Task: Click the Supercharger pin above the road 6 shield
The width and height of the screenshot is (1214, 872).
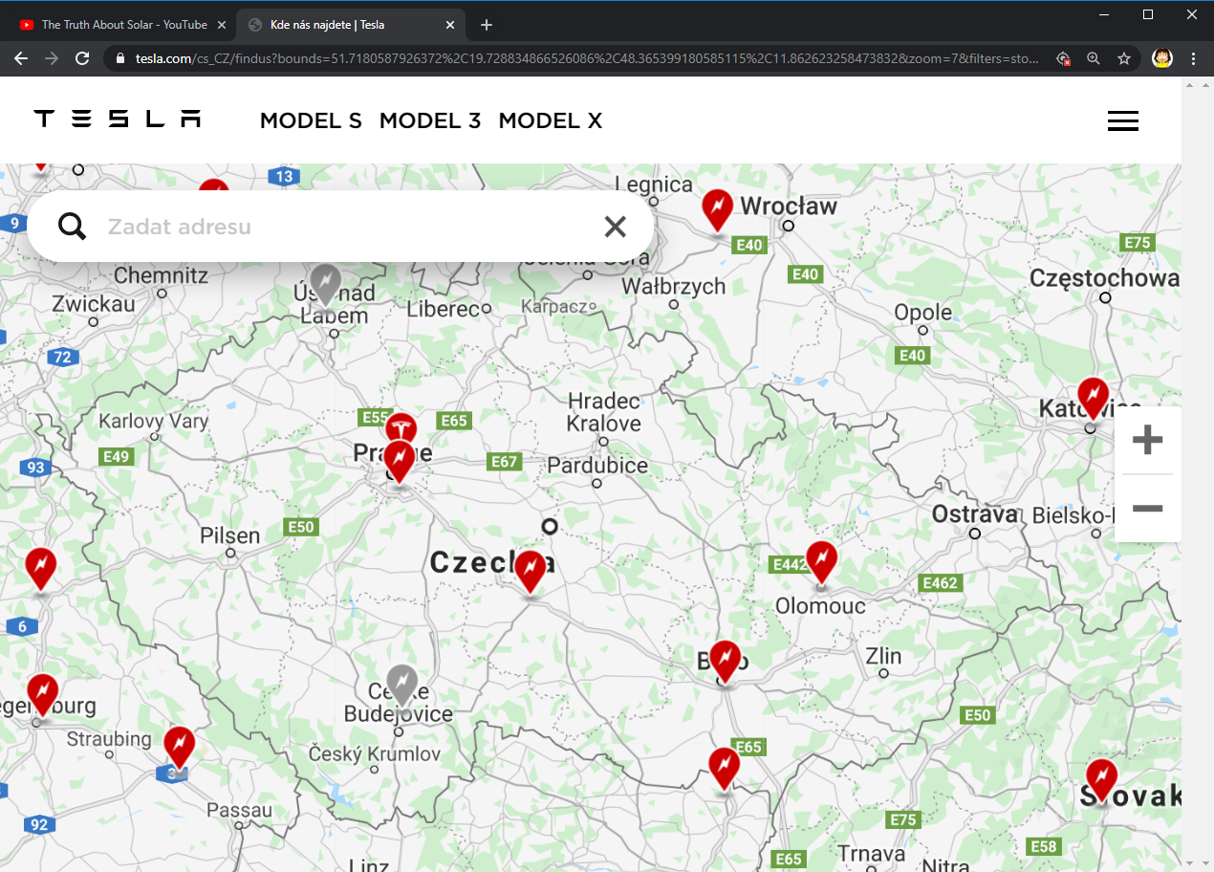Action: tap(40, 568)
